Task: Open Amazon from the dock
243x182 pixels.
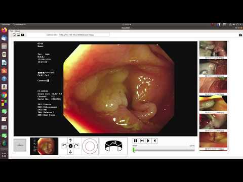Action: [4, 87]
